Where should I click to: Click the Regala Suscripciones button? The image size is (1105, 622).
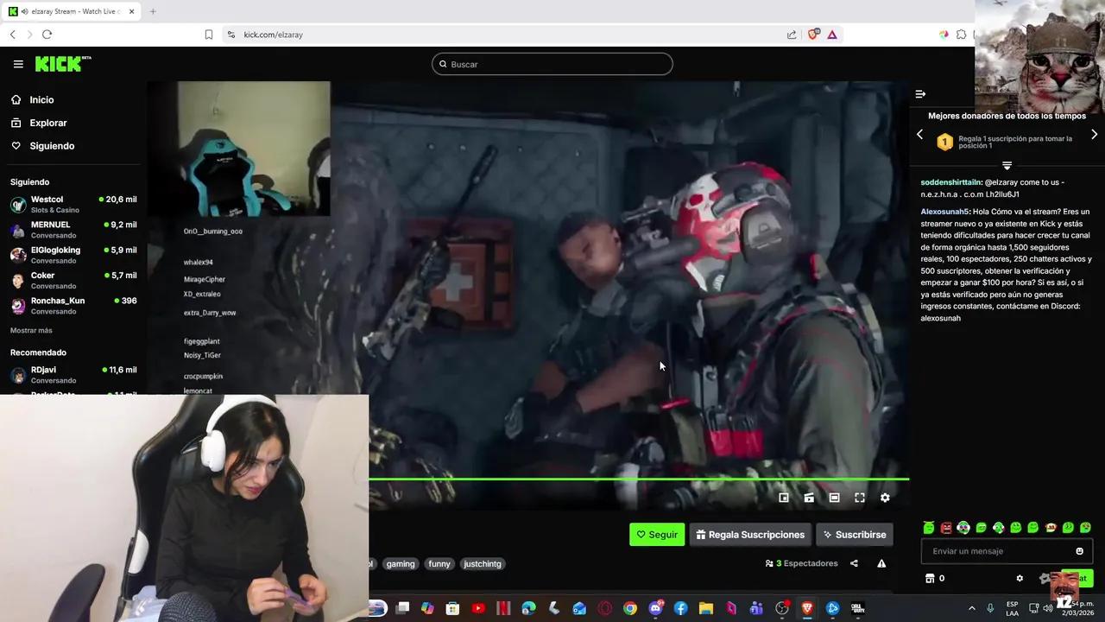750,535
